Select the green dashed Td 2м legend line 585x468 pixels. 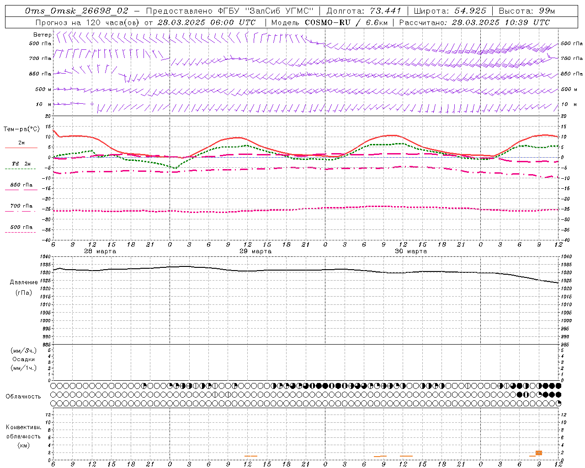pos(21,169)
